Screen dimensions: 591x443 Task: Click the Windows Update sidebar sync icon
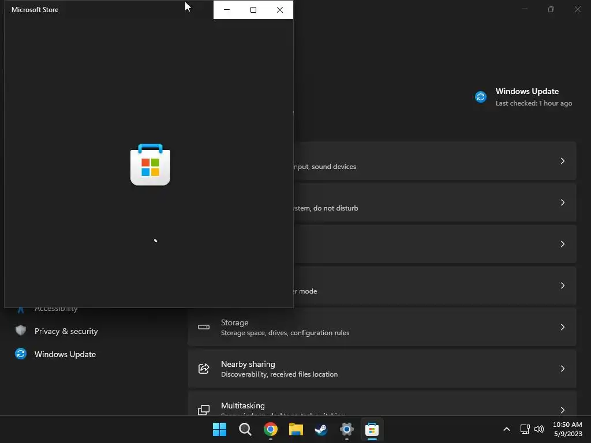click(x=21, y=354)
